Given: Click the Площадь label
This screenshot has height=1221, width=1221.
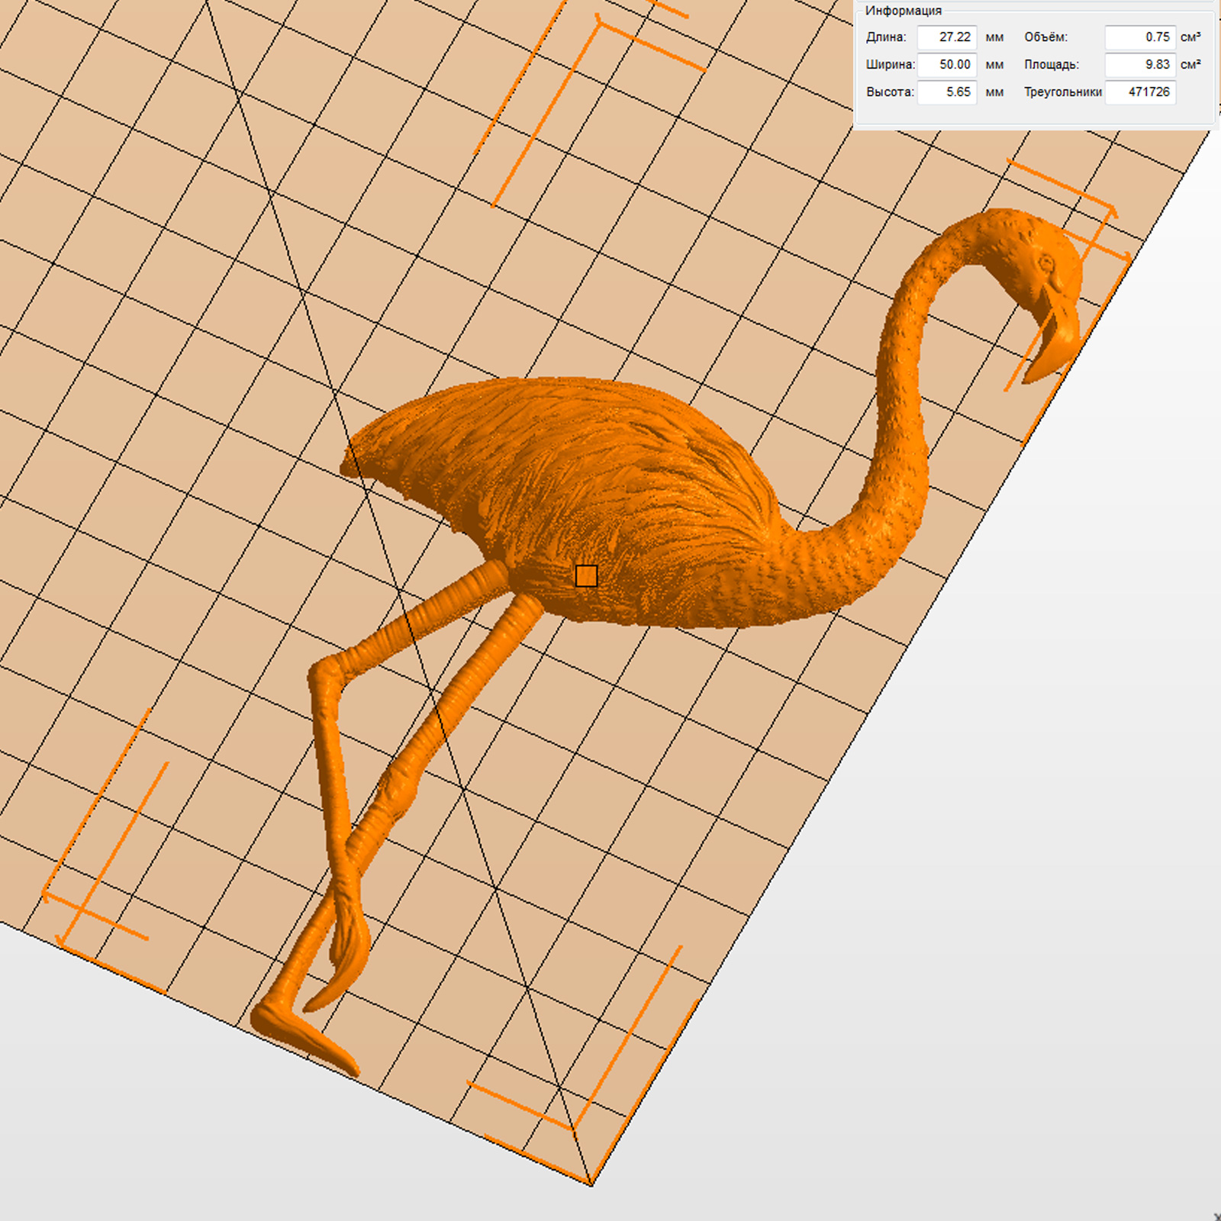Looking at the screenshot, I should tap(1051, 65).
